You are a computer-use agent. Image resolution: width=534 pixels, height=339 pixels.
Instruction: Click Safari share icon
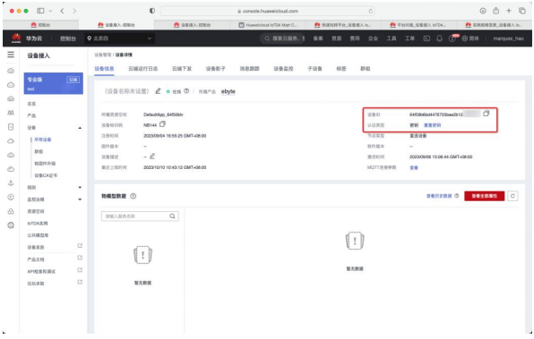(495, 11)
